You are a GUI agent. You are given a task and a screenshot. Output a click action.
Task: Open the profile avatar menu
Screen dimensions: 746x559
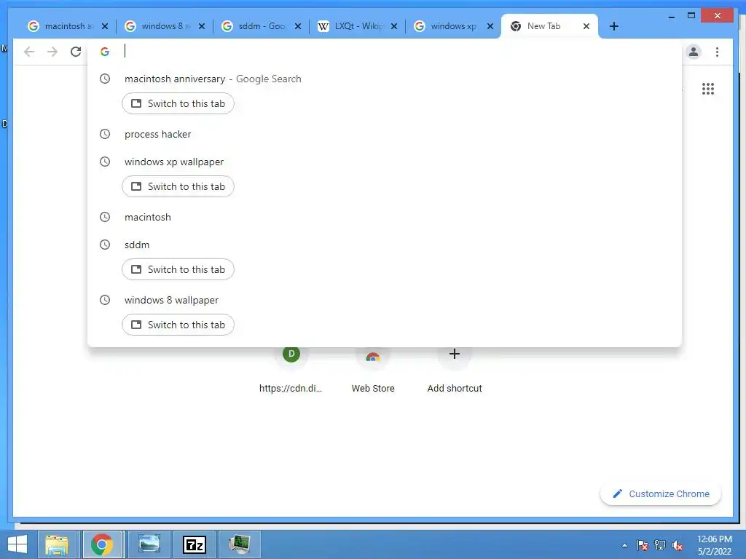point(694,52)
